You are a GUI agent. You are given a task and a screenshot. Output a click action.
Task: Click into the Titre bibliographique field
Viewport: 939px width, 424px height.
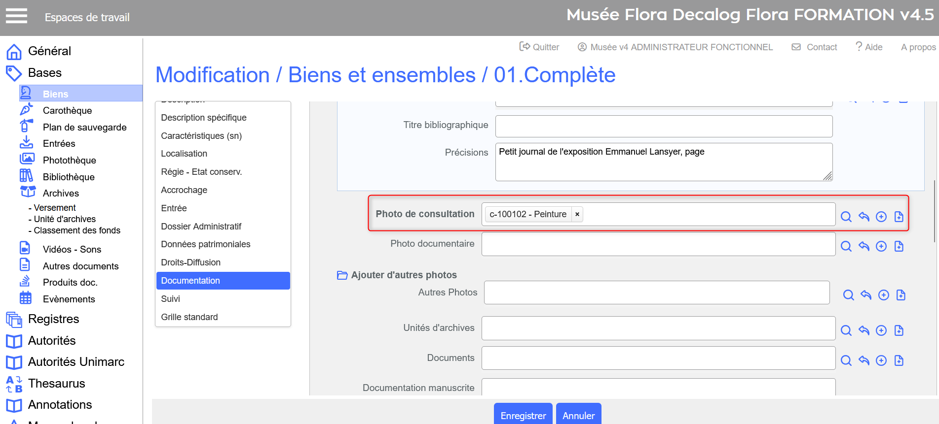pyautogui.click(x=664, y=126)
